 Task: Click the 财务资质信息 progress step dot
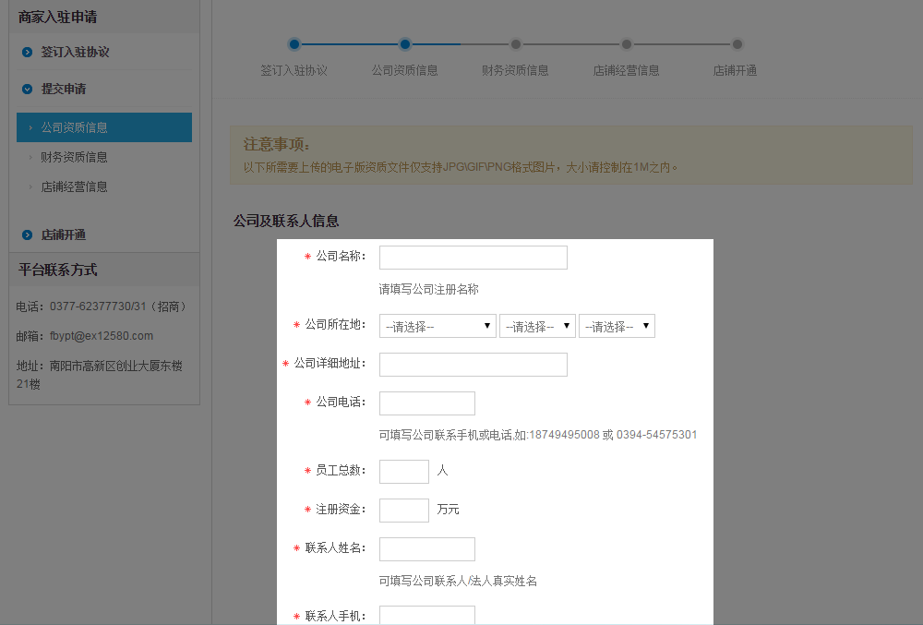click(x=515, y=43)
